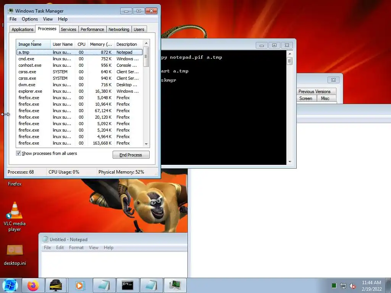Open the Task Manager taskbar icon

click(175, 285)
